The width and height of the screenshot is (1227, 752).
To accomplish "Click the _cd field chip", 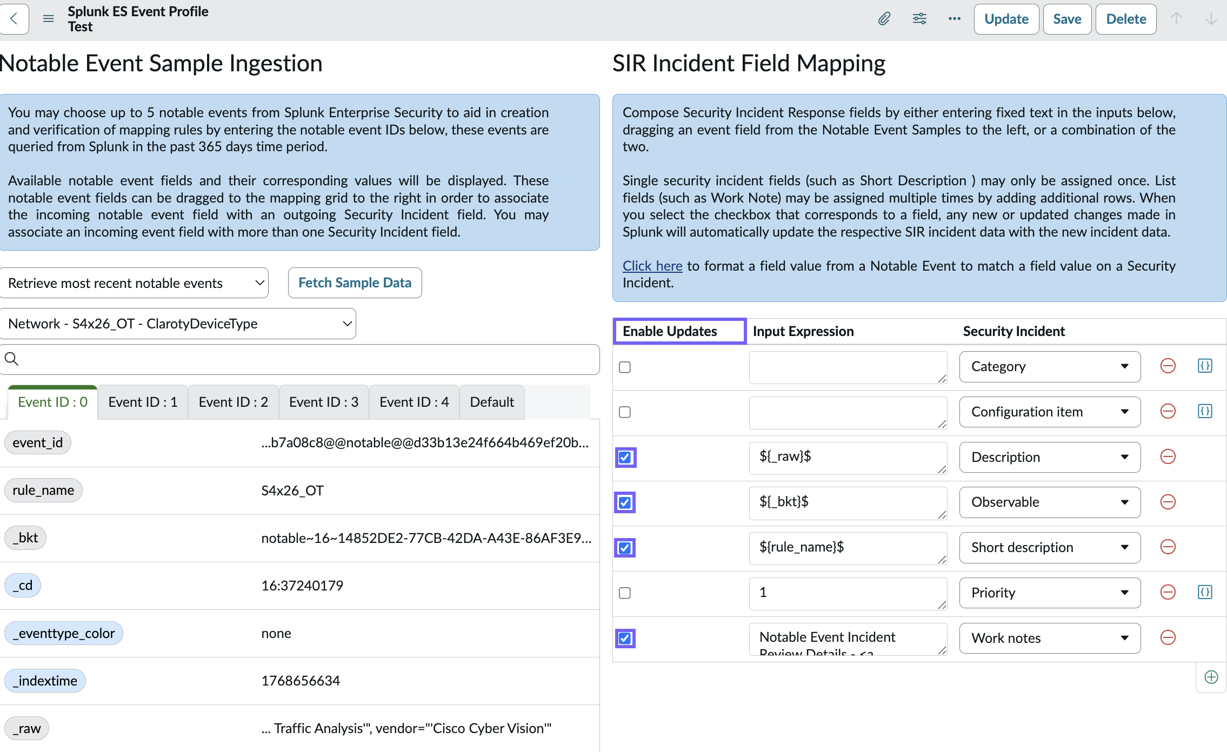I will (x=23, y=586).
